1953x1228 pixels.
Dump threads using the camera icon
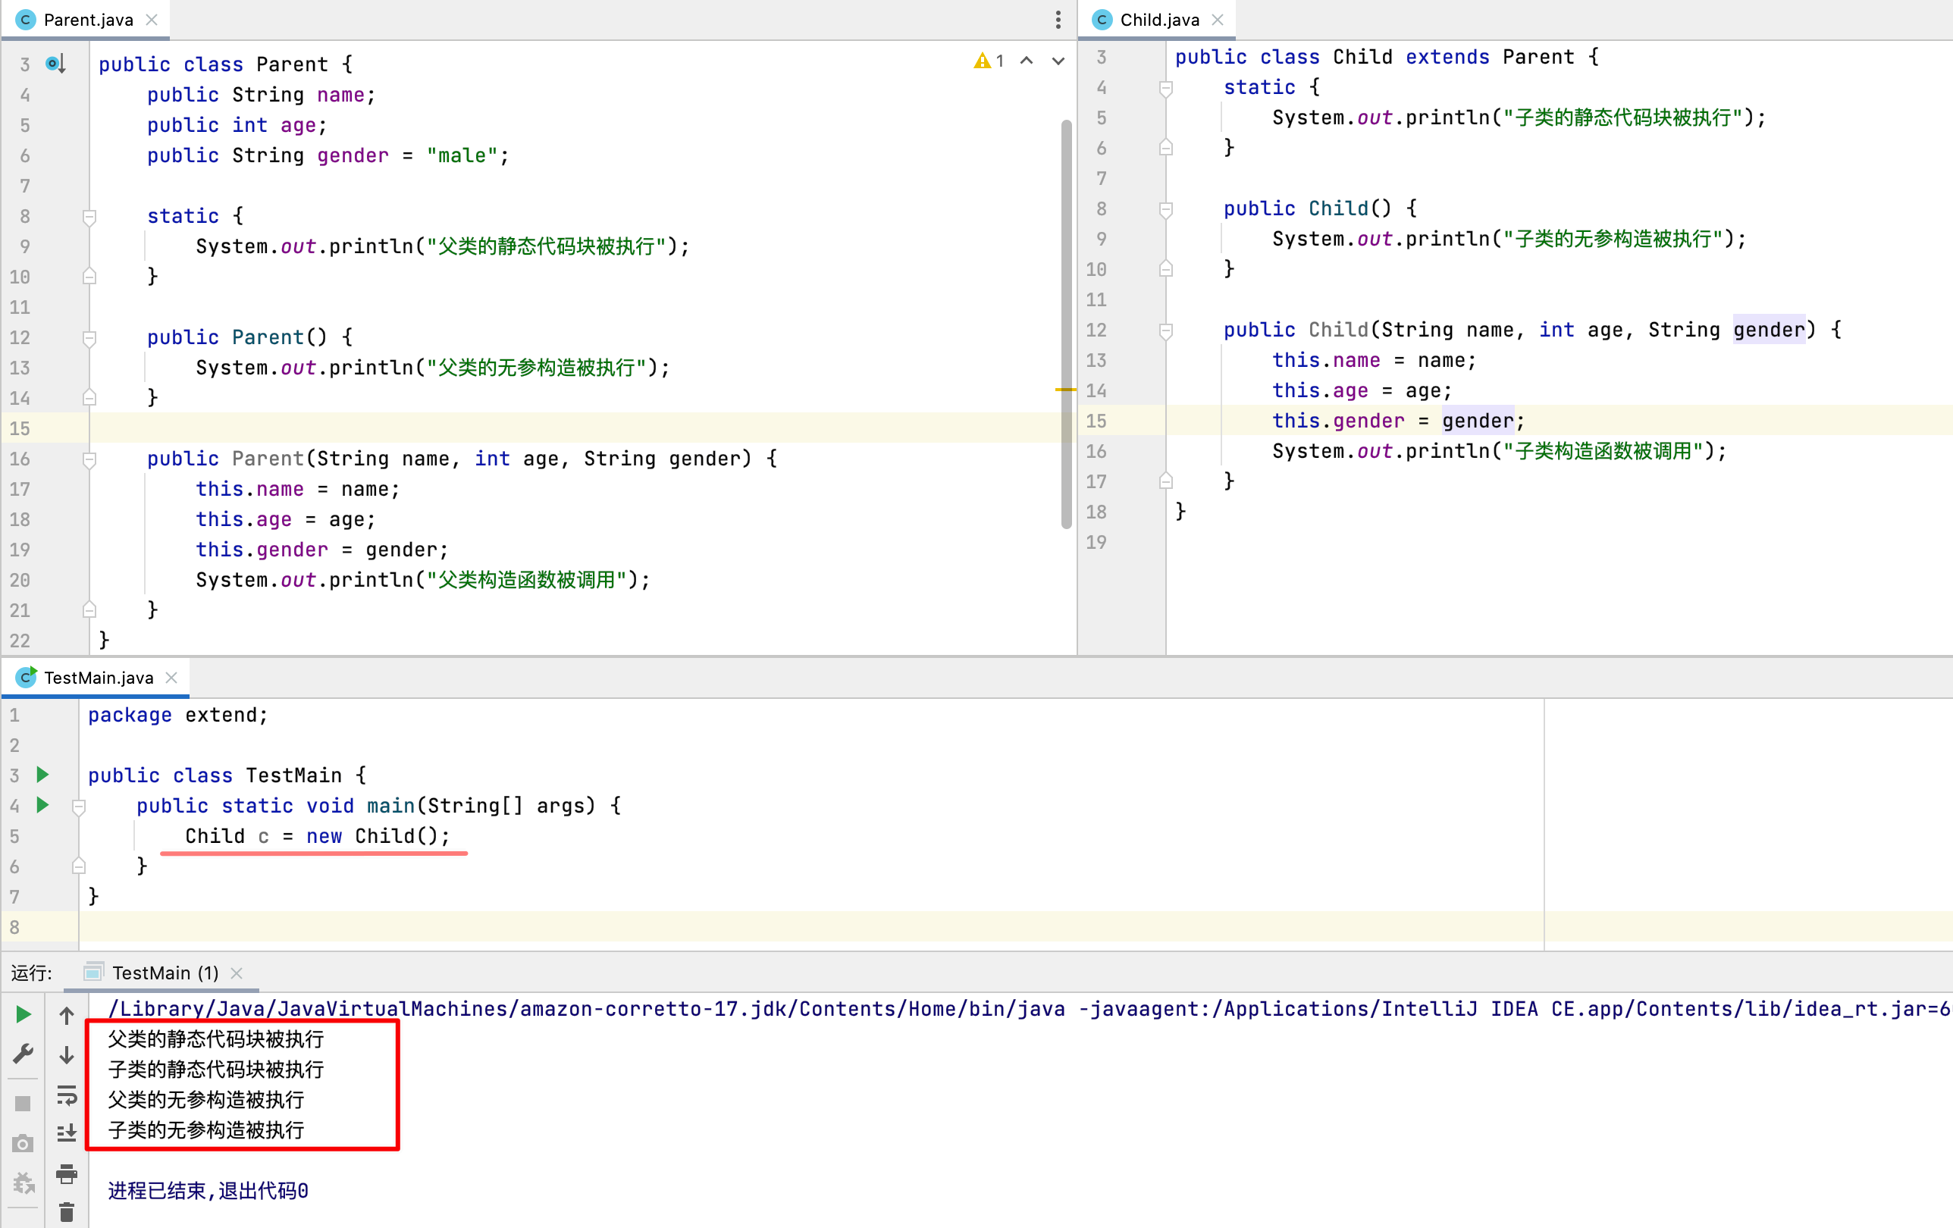pos(23,1144)
